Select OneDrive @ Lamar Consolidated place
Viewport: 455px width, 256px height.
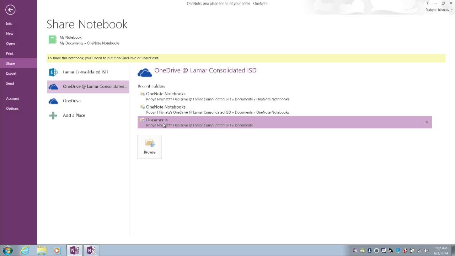coord(88,86)
